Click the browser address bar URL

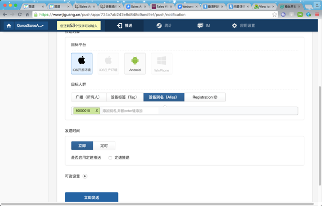pyautogui.click(x=112, y=14)
